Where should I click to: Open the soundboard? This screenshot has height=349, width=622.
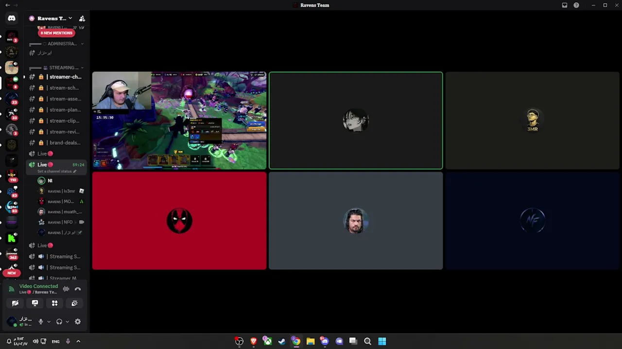(74, 303)
